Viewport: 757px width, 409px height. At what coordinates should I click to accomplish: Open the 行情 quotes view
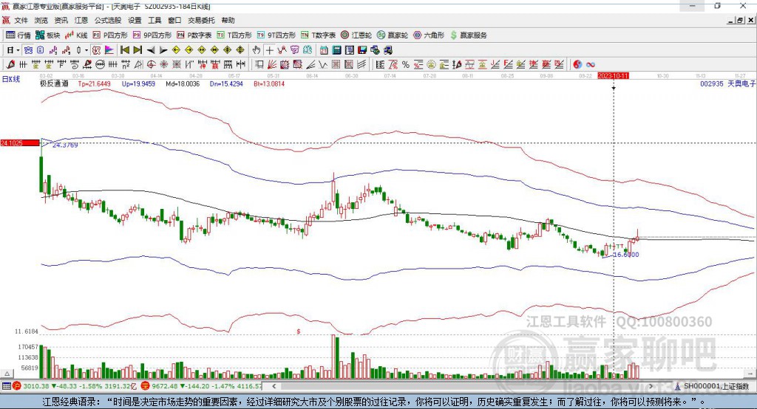click(x=18, y=35)
